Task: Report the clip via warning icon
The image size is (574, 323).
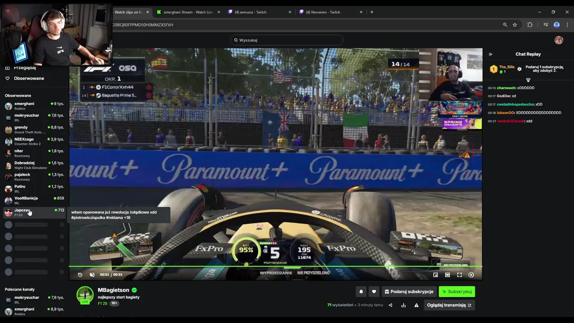Action: click(x=416, y=305)
